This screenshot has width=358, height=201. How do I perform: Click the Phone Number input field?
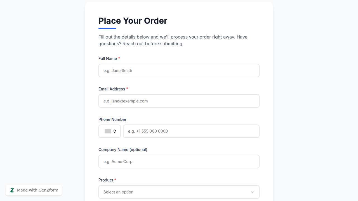coord(191,131)
